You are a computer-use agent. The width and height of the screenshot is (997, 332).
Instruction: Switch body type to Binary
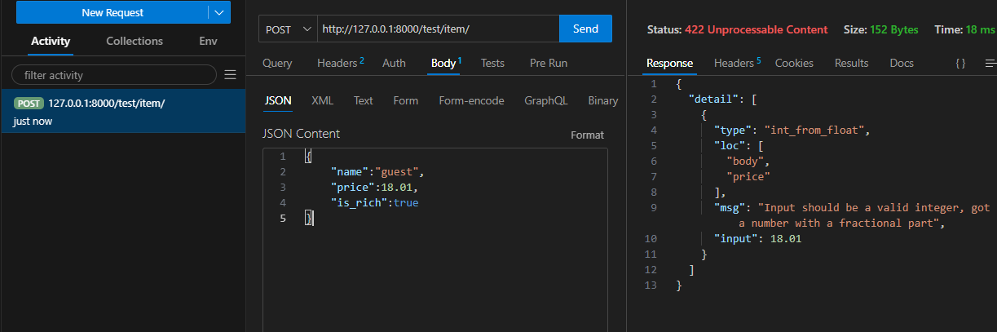click(603, 101)
